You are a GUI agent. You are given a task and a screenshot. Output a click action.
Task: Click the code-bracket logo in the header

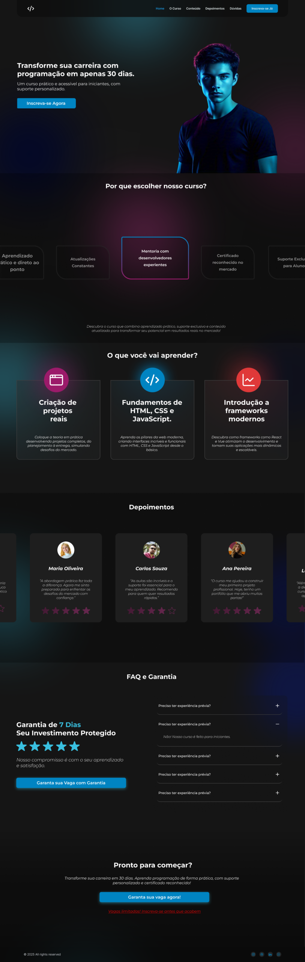point(31,8)
